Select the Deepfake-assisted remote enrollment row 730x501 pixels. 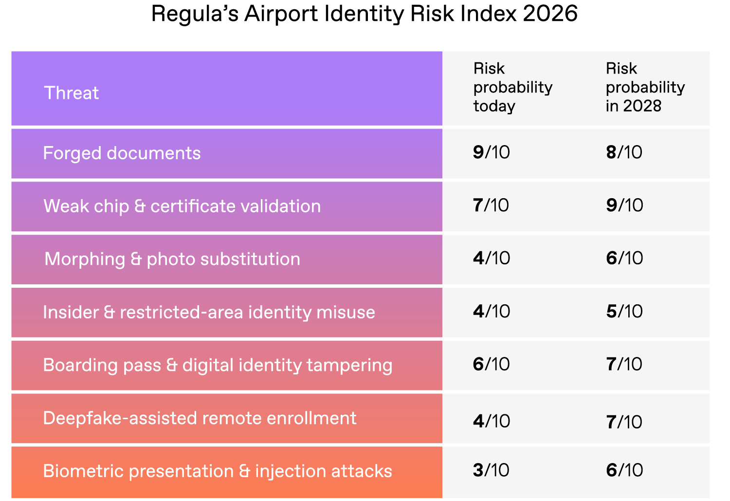click(x=200, y=418)
